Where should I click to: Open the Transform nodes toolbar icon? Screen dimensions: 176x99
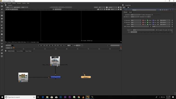pyautogui.click(x=2, y=31)
